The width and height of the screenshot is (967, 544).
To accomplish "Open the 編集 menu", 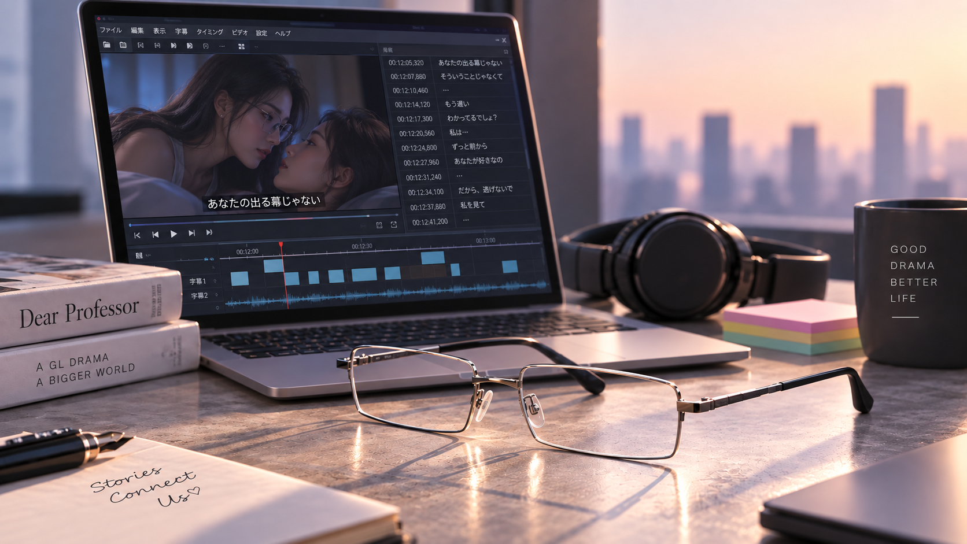I will [x=137, y=31].
